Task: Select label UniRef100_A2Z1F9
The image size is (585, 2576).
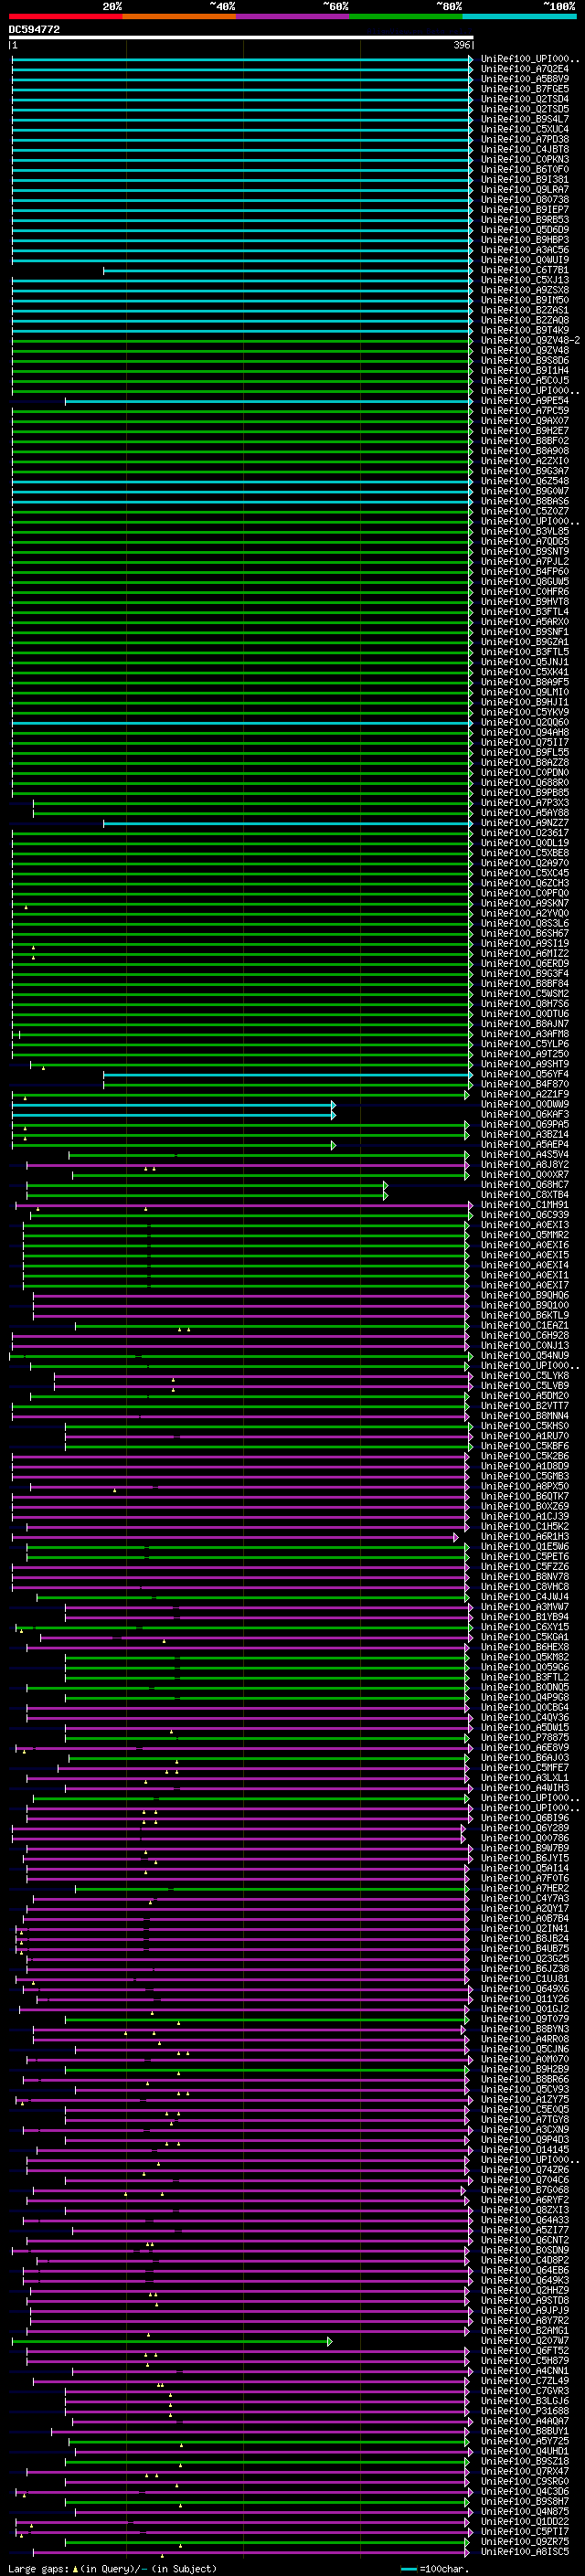Action: coord(525,1094)
